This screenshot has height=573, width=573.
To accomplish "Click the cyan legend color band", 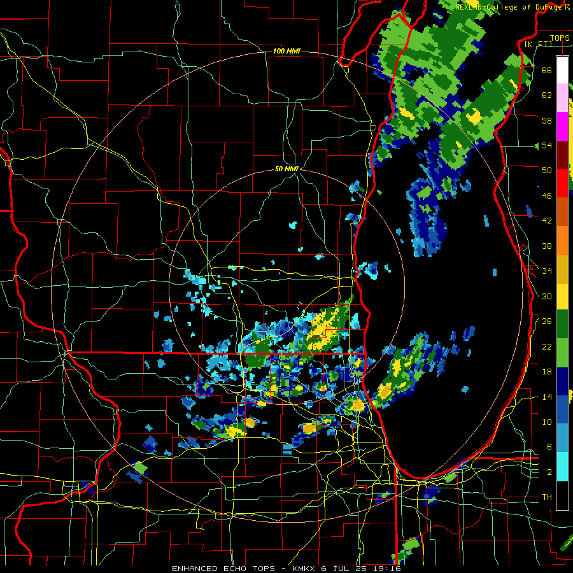I will [x=562, y=467].
